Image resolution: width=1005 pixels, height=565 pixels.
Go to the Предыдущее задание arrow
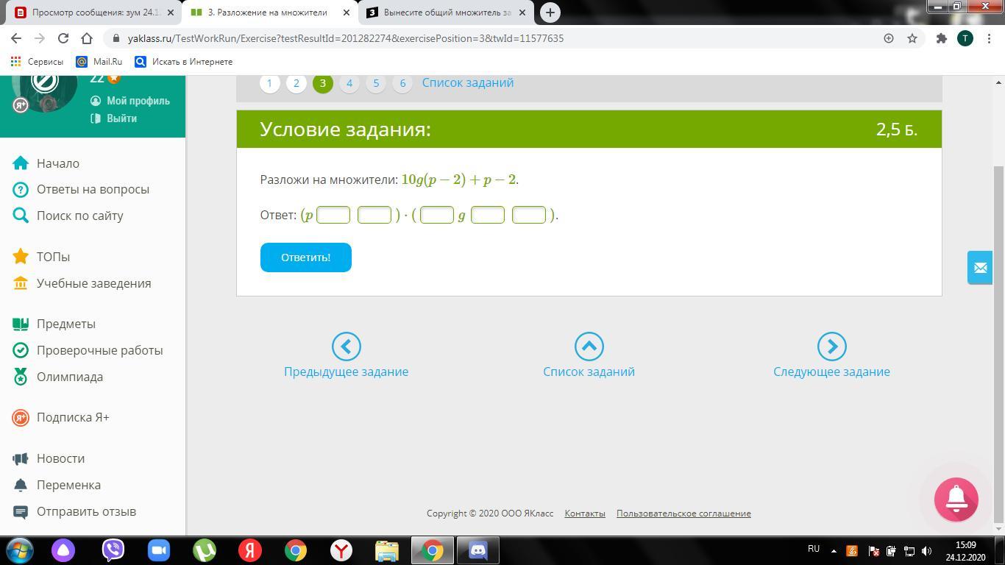tap(346, 347)
